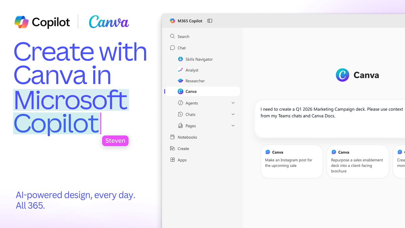Screen dimensions: 405x228
Task: Click the pink Steven collaborator tag
Action: 115,141
